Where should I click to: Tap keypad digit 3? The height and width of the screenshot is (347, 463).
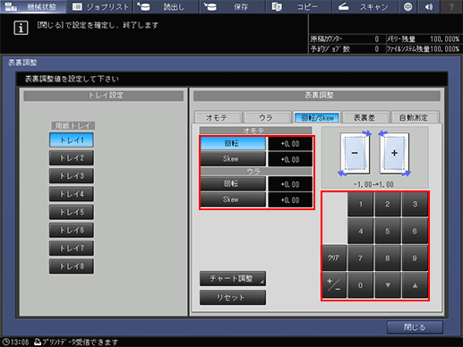pyautogui.click(x=415, y=204)
